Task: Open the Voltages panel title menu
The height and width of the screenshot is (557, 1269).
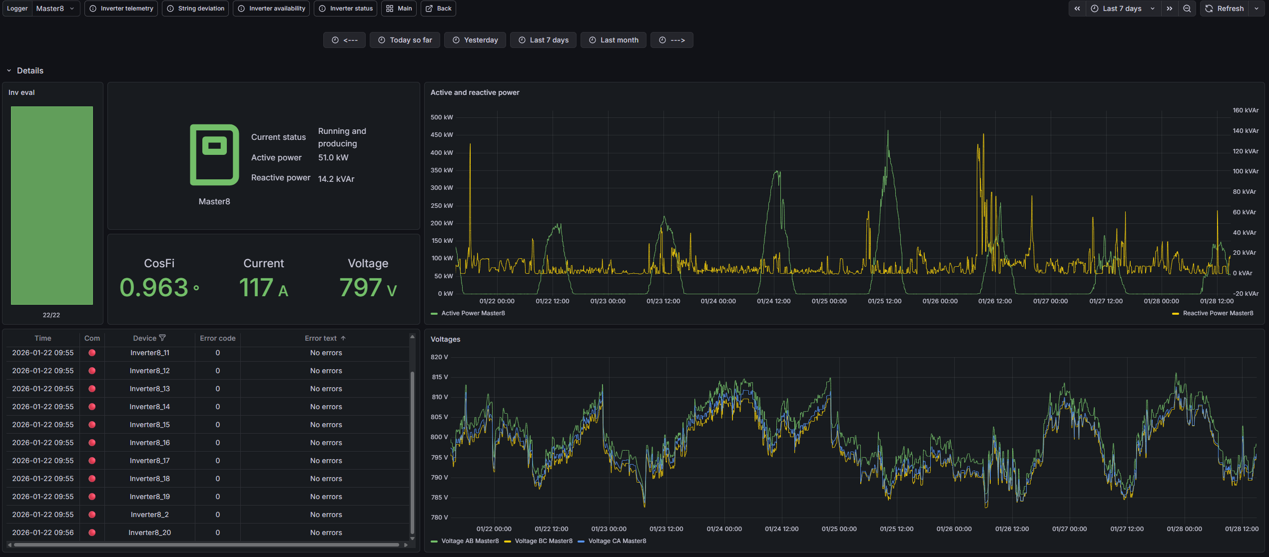Action: (445, 339)
